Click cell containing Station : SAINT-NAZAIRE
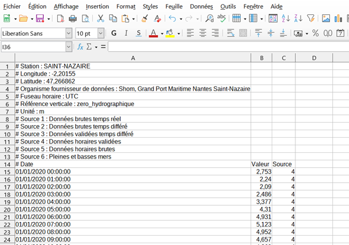Image resolution: width=349 pixels, height=245 pixels. [133, 66]
